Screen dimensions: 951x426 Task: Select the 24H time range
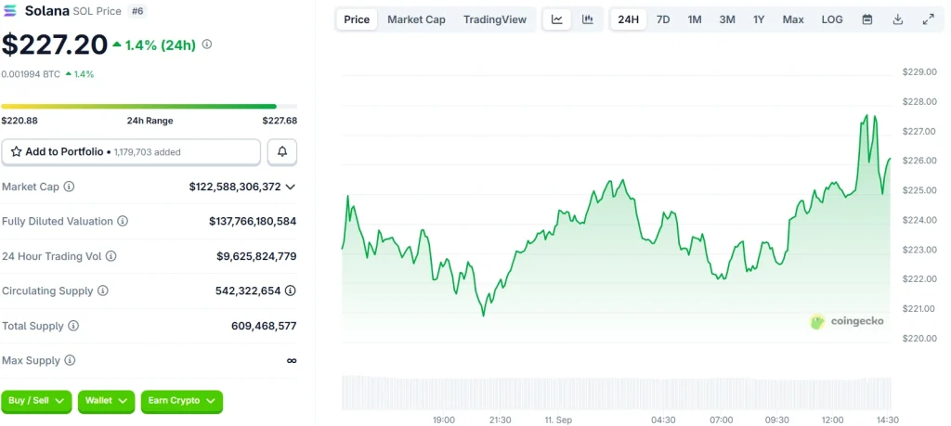pyautogui.click(x=629, y=19)
